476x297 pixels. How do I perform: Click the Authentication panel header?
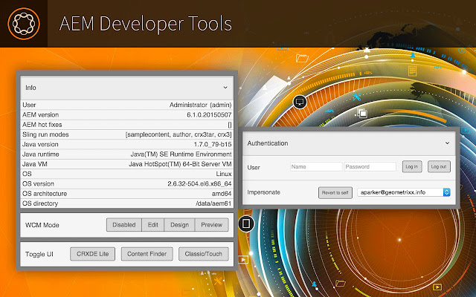(349, 143)
